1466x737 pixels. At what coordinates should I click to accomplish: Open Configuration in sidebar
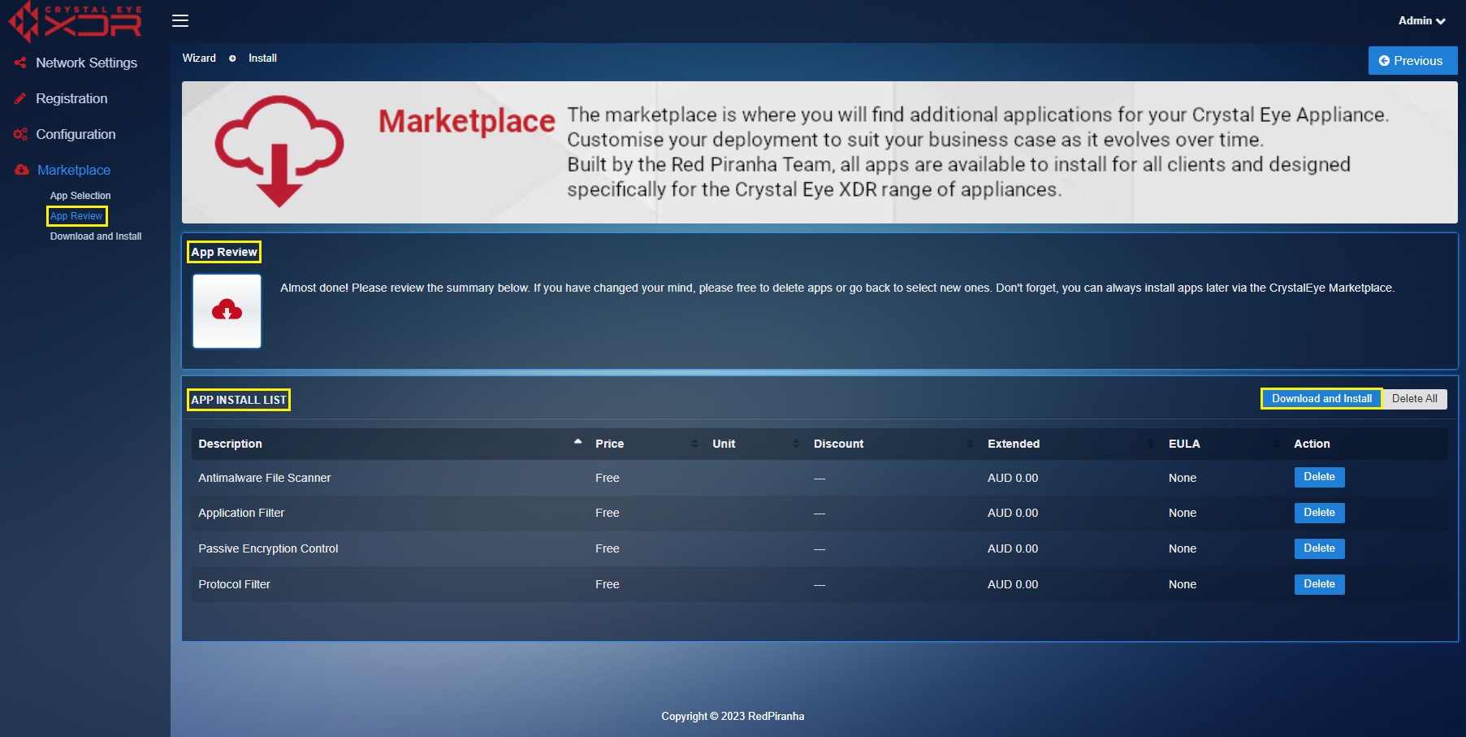point(76,134)
